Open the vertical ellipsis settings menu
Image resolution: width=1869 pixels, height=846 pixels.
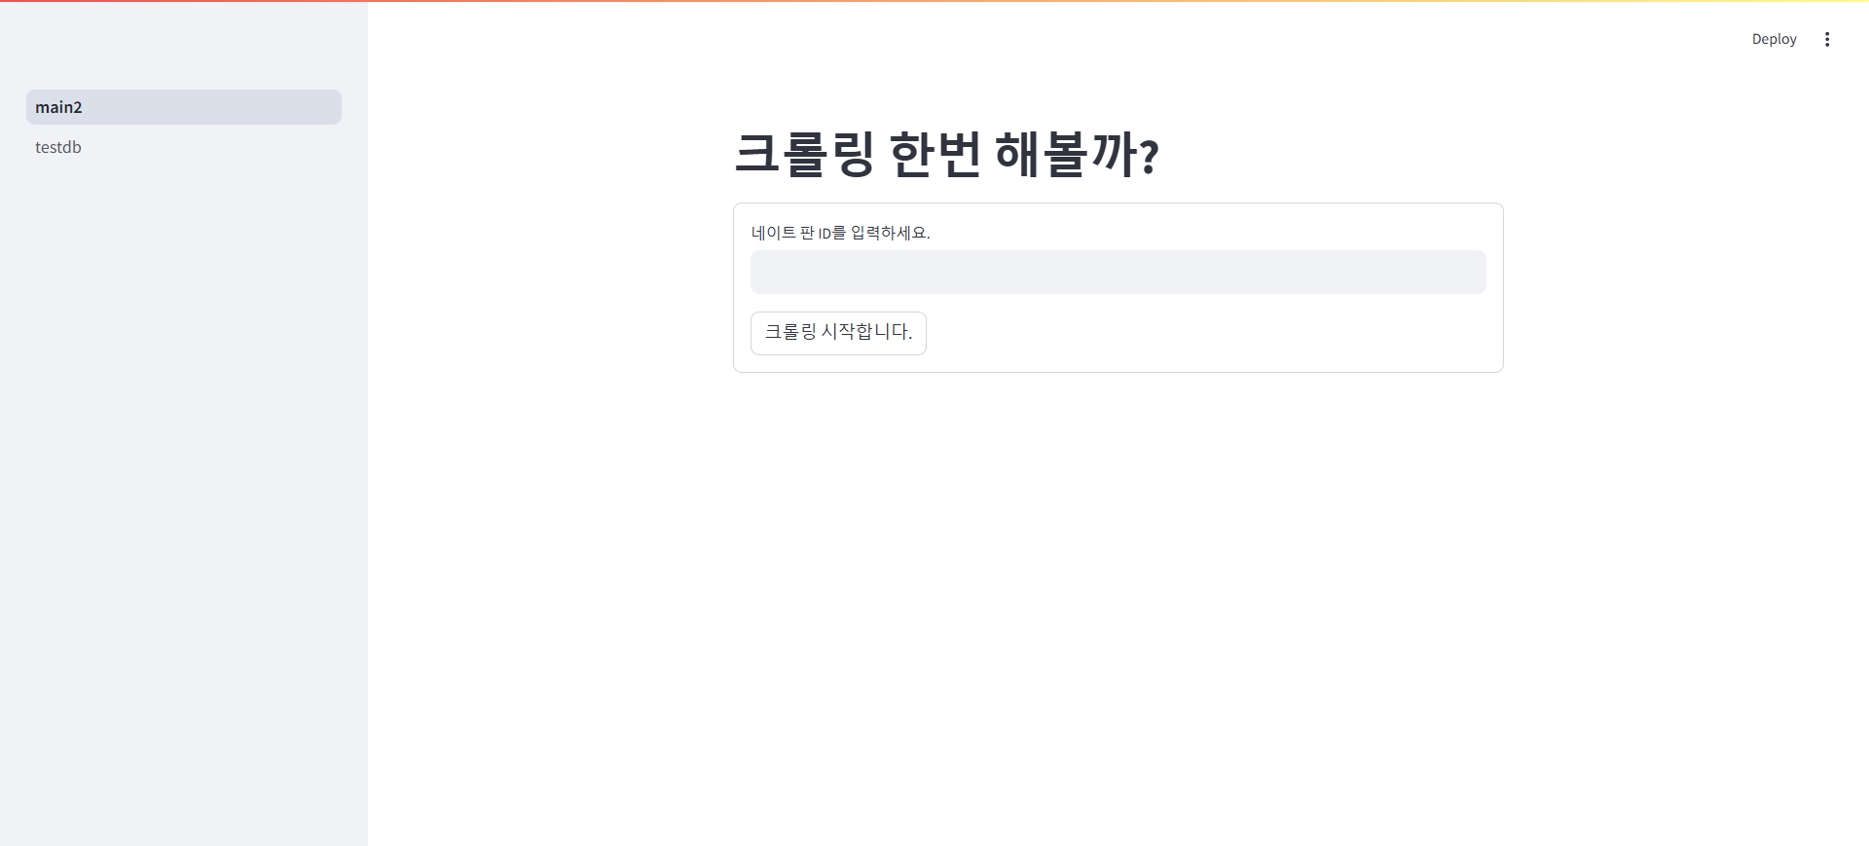(x=1827, y=39)
